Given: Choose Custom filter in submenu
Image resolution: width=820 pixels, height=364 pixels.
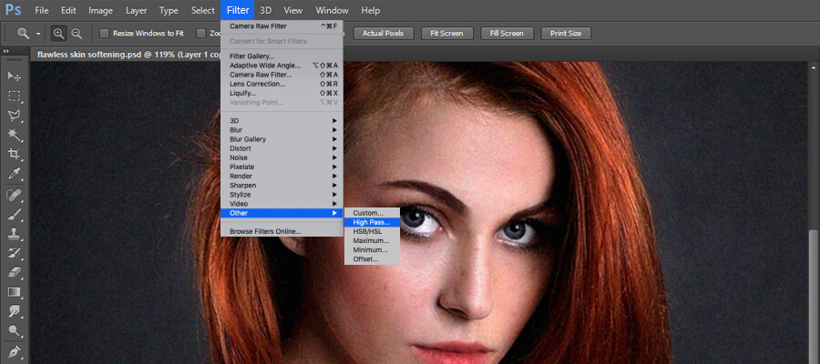Looking at the screenshot, I should click(x=372, y=213).
